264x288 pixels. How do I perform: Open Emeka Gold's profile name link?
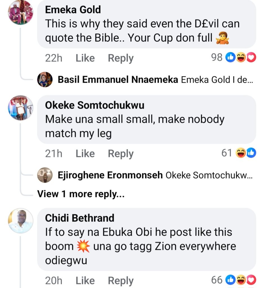pyautogui.click(x=73, y=10)
